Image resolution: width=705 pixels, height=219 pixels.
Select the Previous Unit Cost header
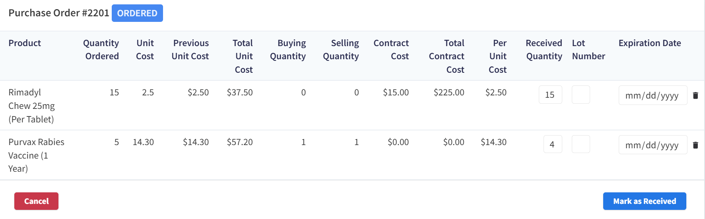point(190,49)
